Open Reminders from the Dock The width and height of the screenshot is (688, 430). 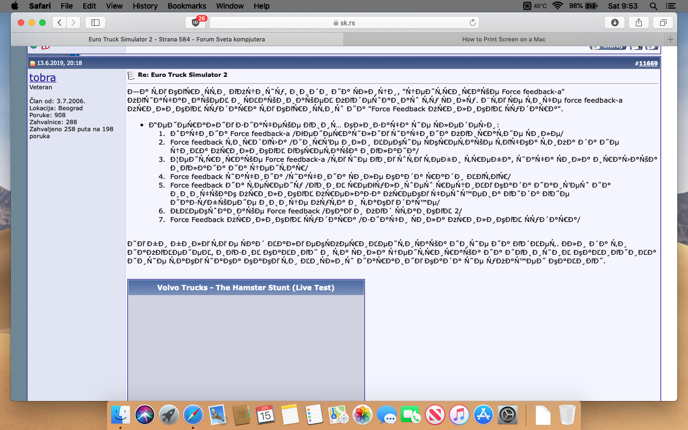(314, 415)
